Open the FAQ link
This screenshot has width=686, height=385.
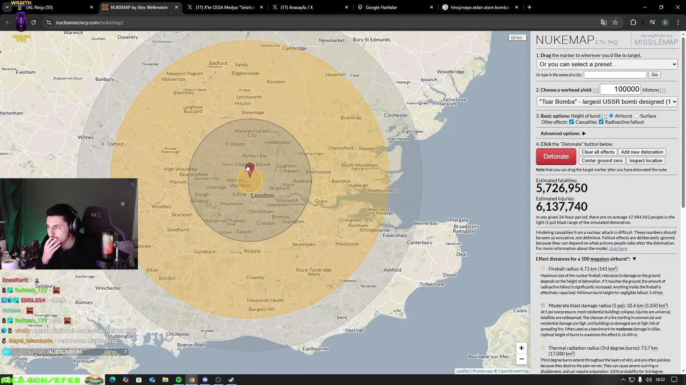(613, 42)
